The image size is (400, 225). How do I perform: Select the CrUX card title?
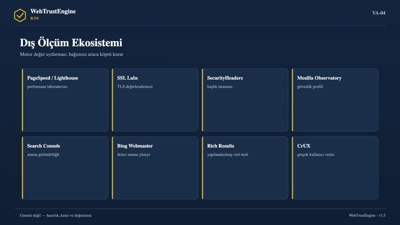click(x=303, y=146)
